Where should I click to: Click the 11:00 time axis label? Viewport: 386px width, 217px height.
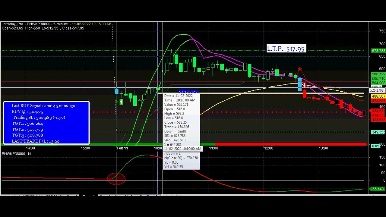(214, 148)
